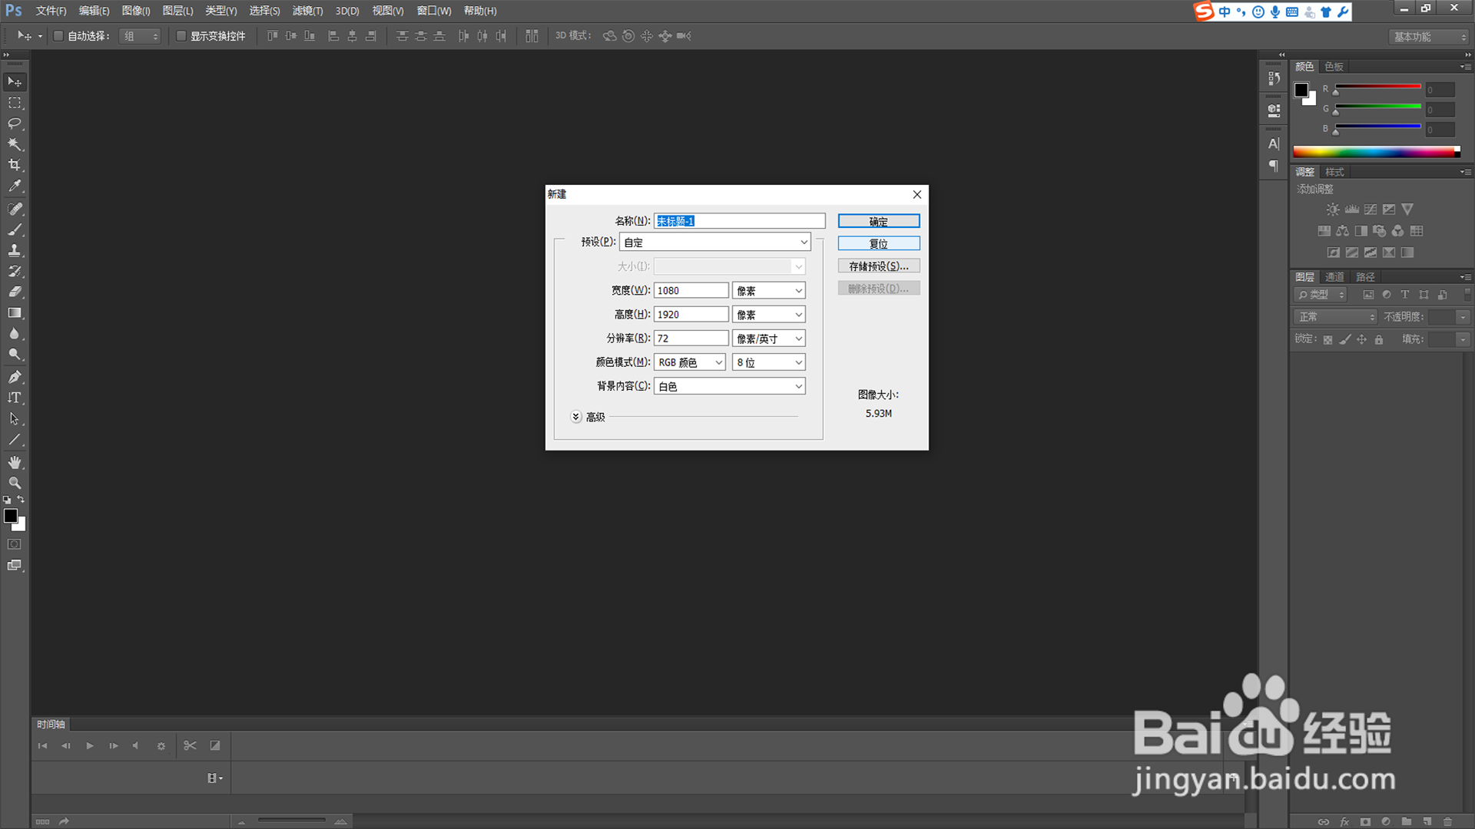Open the 滤镜 menu

[307, 11]
